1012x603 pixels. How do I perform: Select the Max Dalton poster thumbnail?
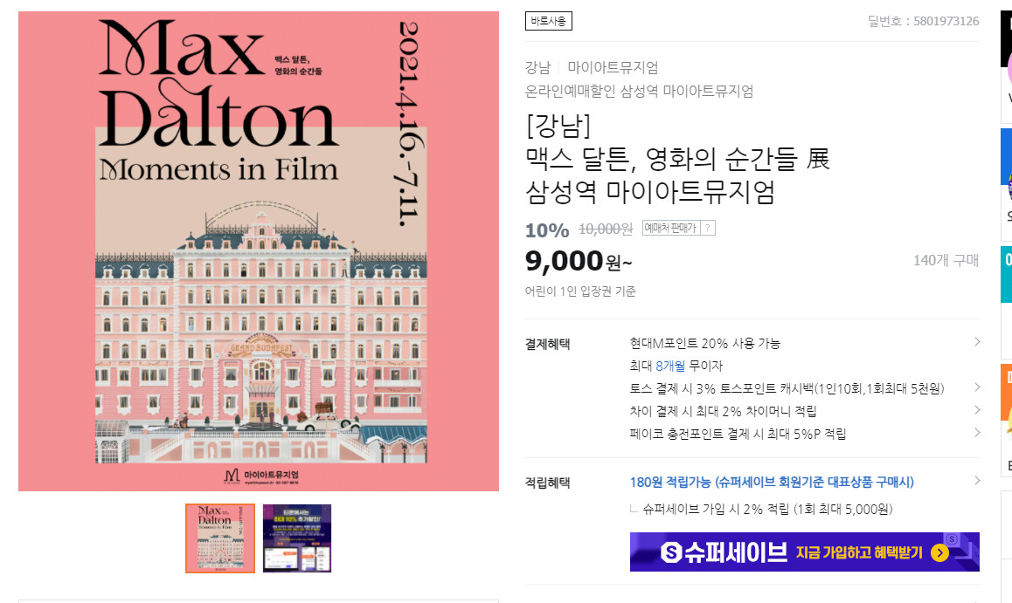point(220,538)
